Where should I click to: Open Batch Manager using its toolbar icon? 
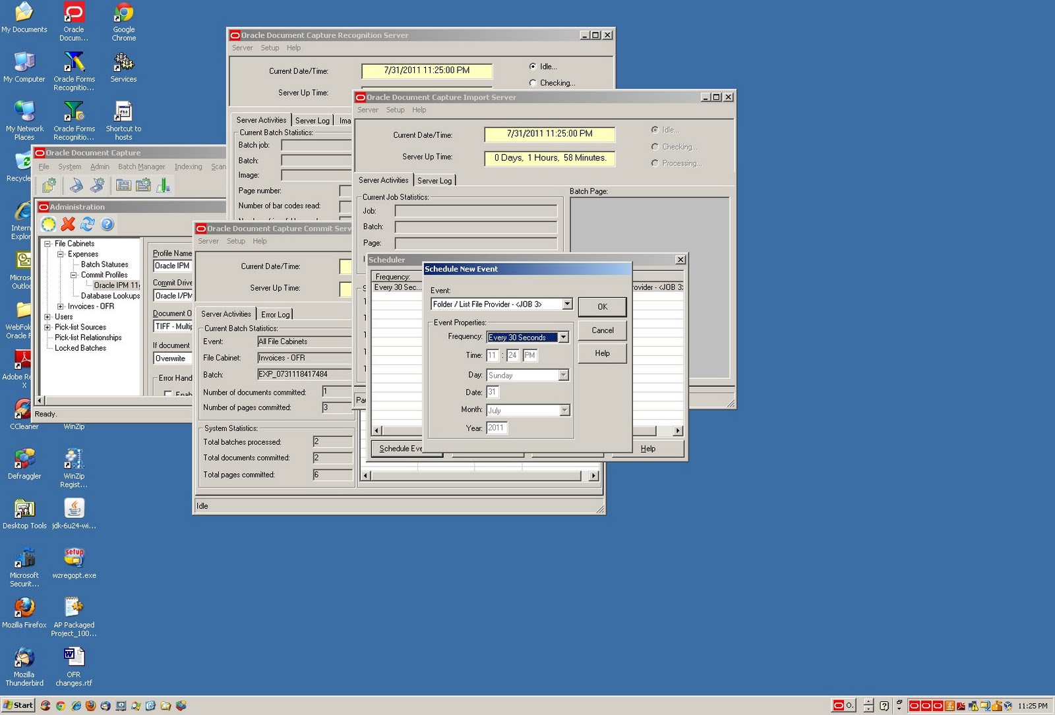click(x=123, y=185)
